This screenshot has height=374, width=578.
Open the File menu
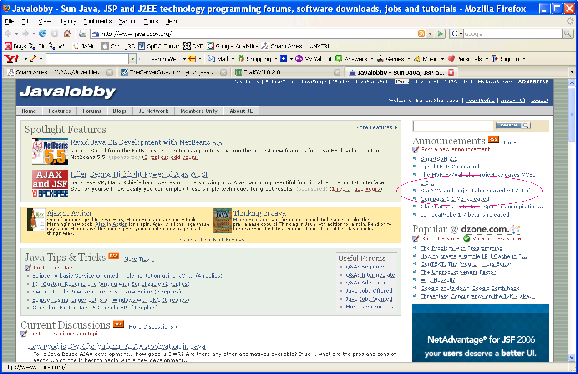click(10, 21)
